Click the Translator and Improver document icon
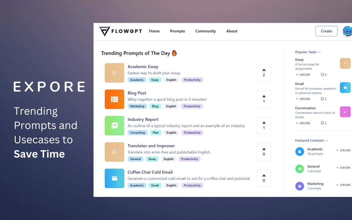 [x=114, y=152]
